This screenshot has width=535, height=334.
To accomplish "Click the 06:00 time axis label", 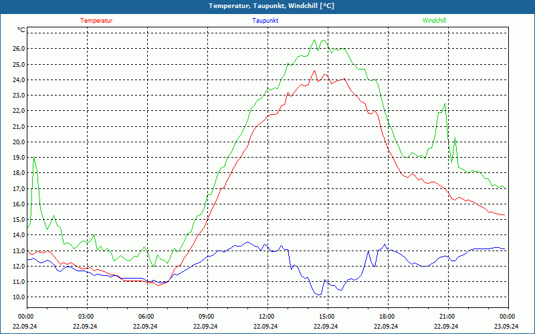I will point(147,316).
